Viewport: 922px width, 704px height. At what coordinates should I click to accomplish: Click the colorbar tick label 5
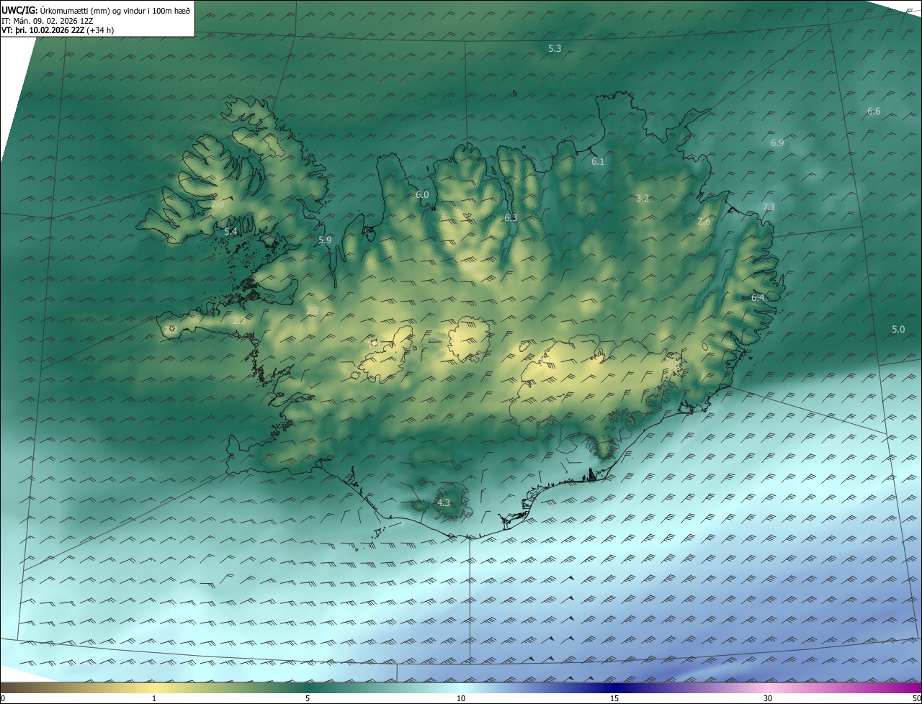coord(308,698)
